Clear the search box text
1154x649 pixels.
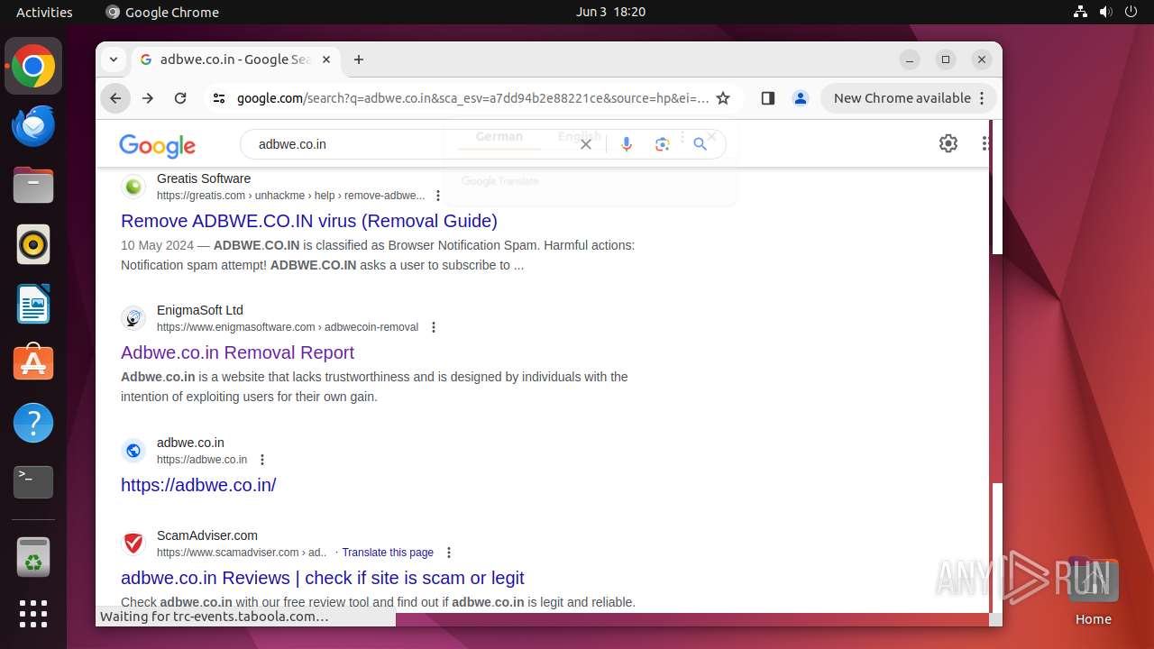586,144
